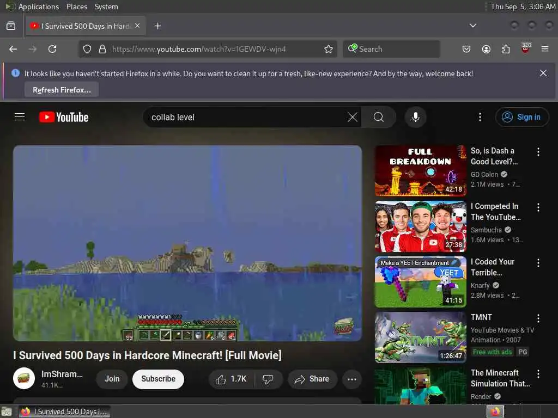Open the Sambucha 27:38 video thumbnail
558x418 pixels.
coord(420,226)
